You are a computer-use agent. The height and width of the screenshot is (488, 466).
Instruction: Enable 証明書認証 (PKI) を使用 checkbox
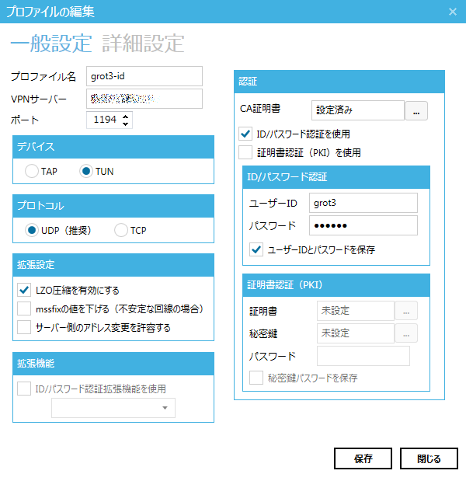tap(245, 152)
